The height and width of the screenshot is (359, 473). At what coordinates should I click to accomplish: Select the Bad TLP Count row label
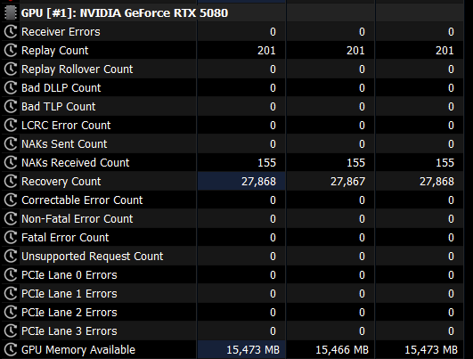click(58, 107)
